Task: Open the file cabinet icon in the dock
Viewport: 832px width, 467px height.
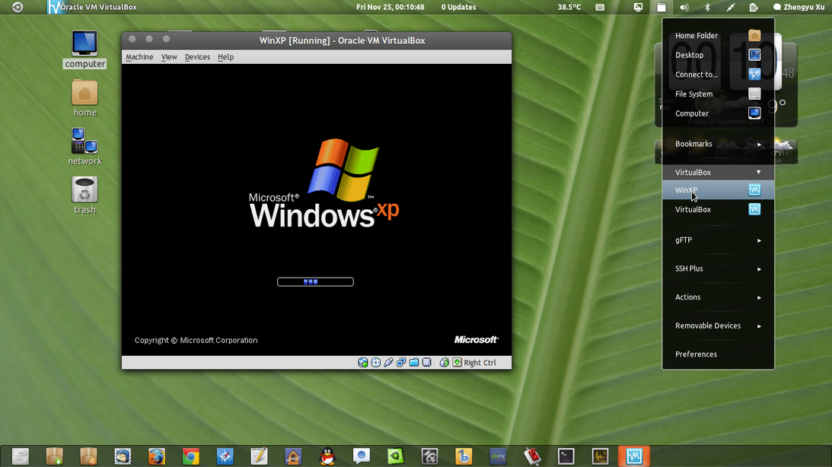Action: pyautogui.click(x=20, y=456)
